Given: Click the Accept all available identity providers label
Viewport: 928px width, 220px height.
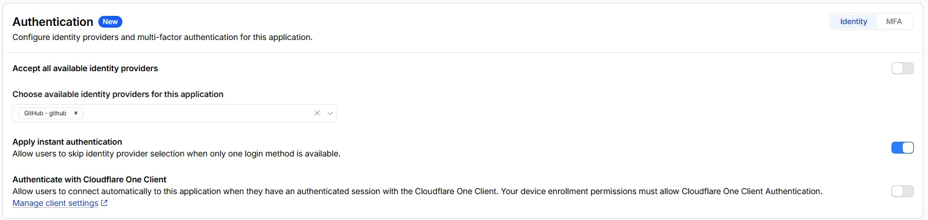Looking at the screenshot, I should click(85, 68).
